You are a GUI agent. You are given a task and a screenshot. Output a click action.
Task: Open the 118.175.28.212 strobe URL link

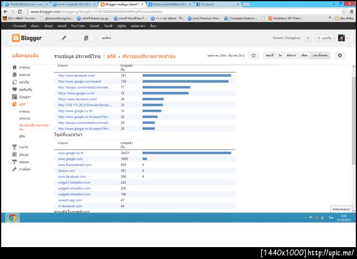[85, 105]
